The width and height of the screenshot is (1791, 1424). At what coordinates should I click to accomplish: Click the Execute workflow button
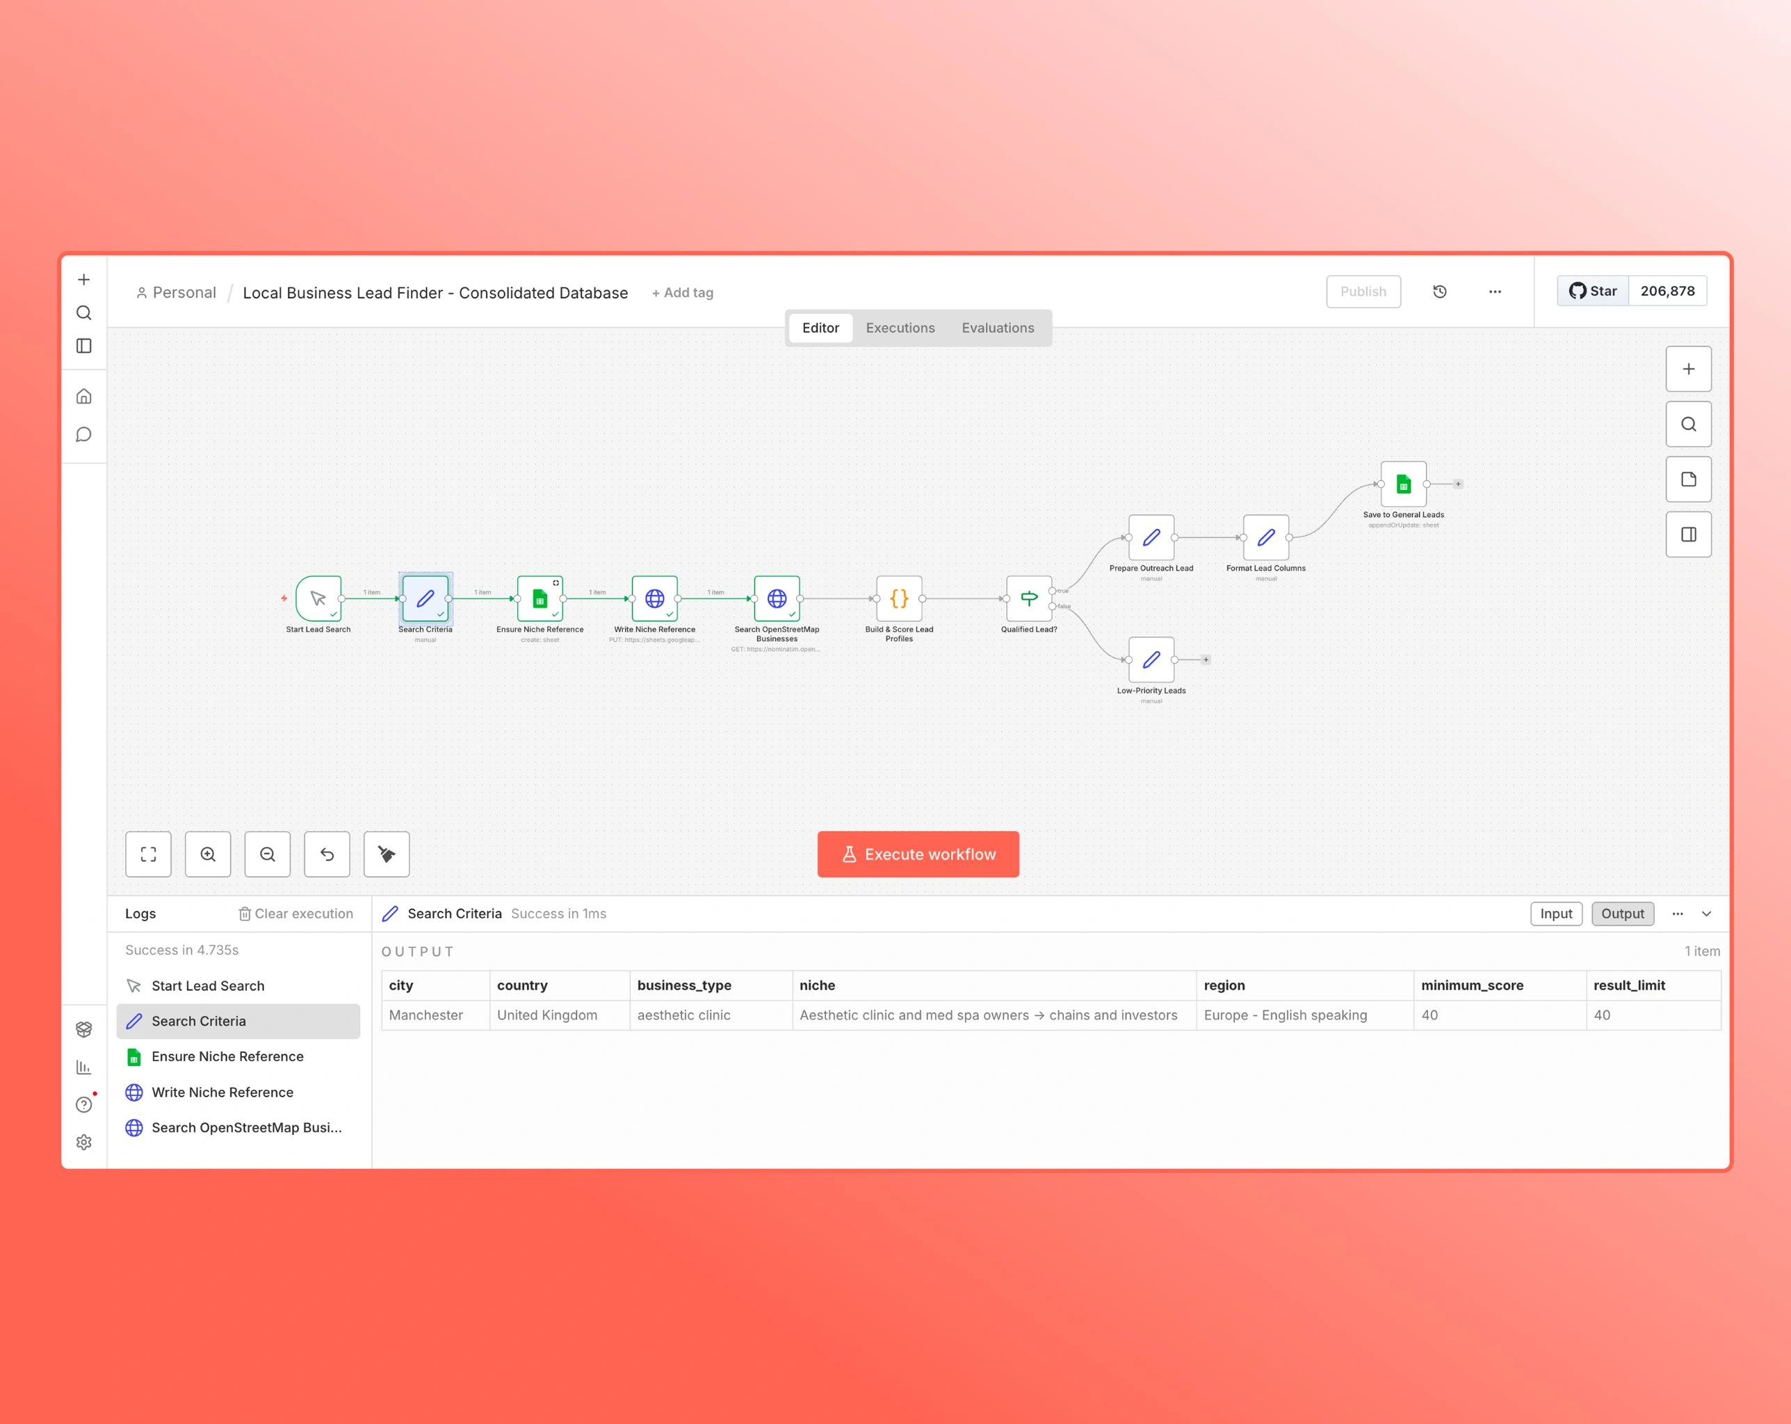pyautogui.click(x=918, y=853)
